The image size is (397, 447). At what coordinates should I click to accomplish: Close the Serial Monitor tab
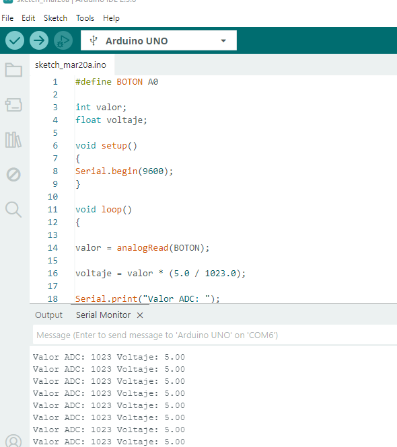tap(140, 315)
